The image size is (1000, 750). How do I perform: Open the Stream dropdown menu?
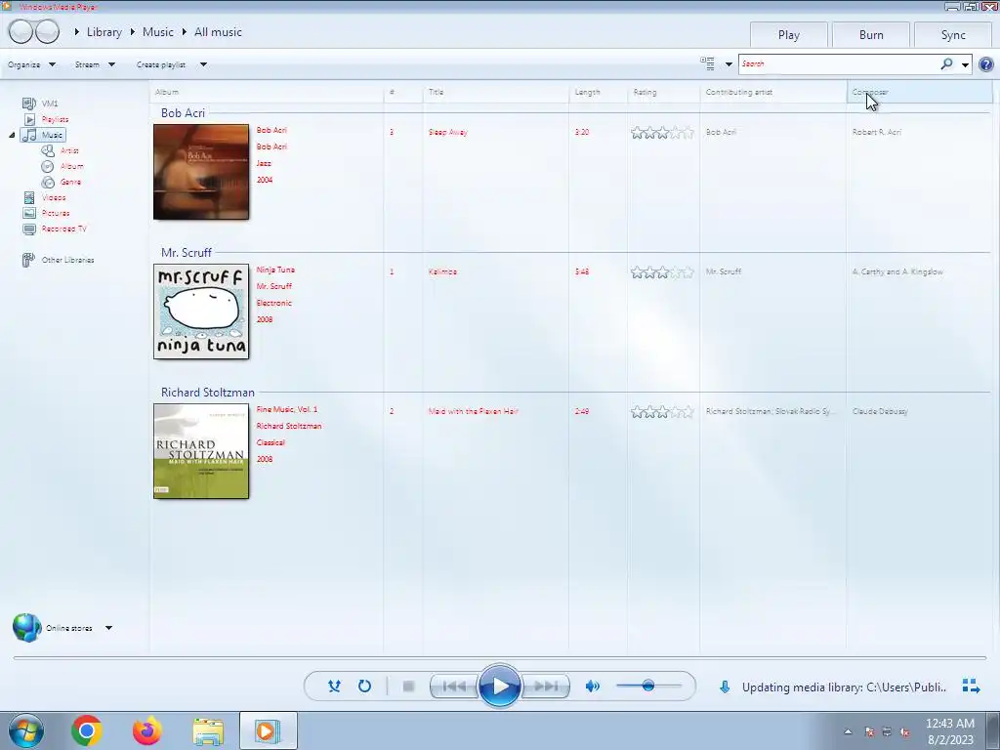pos(95,64)
